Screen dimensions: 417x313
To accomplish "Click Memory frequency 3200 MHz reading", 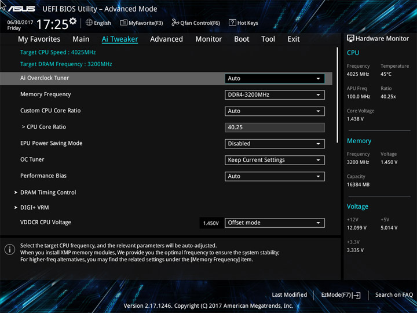I will click(x=358, y=162).
